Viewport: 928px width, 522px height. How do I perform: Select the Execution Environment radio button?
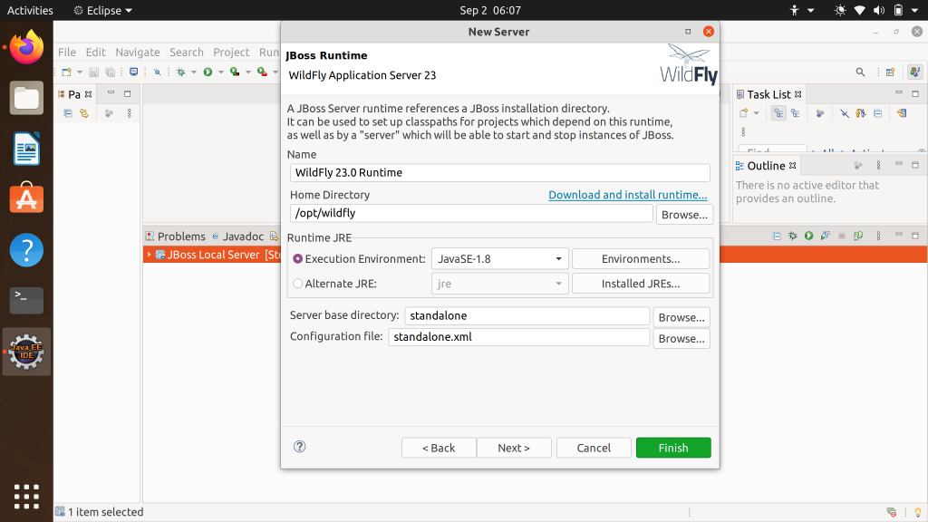point(299,258)
